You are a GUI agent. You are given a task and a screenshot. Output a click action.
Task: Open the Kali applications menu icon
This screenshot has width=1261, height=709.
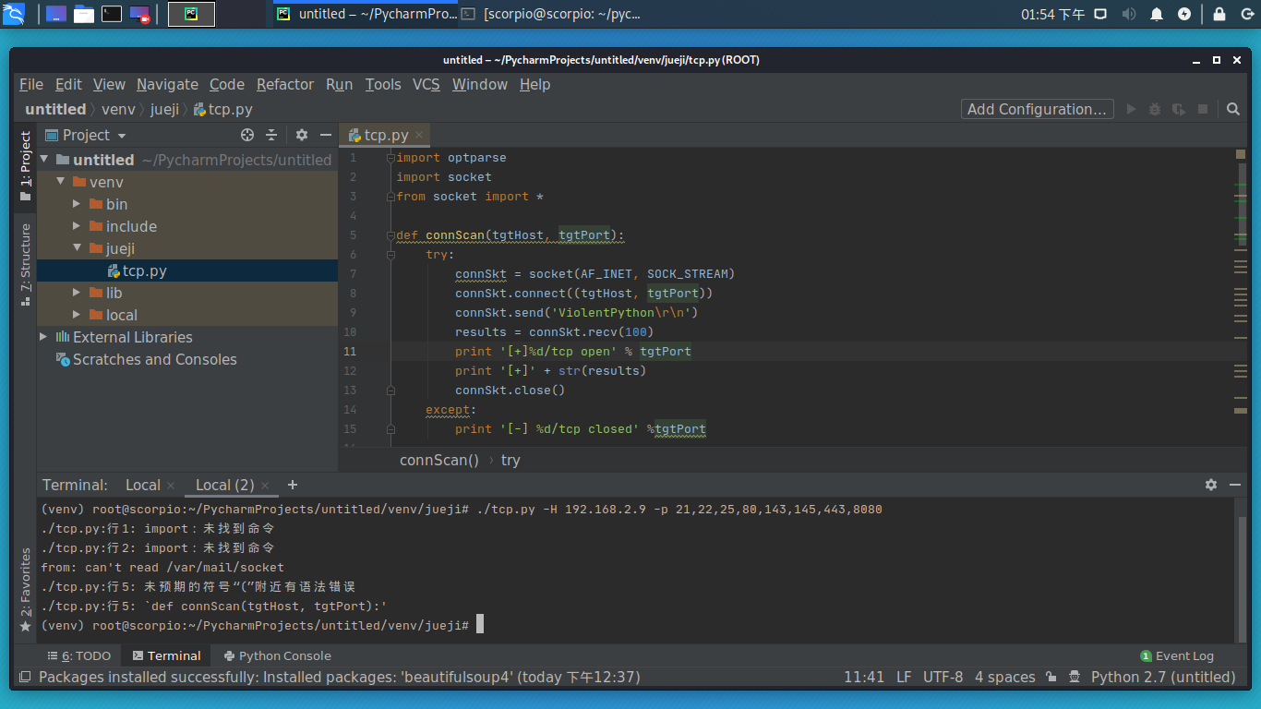[x=14, y=14]
